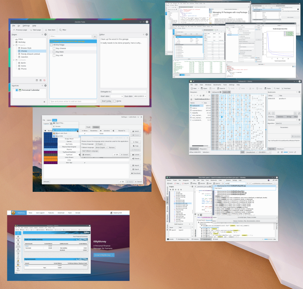Click the red remove icon under Zanshin Pages
The width and height of the screenshot is (303, 289).
pos(44,80)
